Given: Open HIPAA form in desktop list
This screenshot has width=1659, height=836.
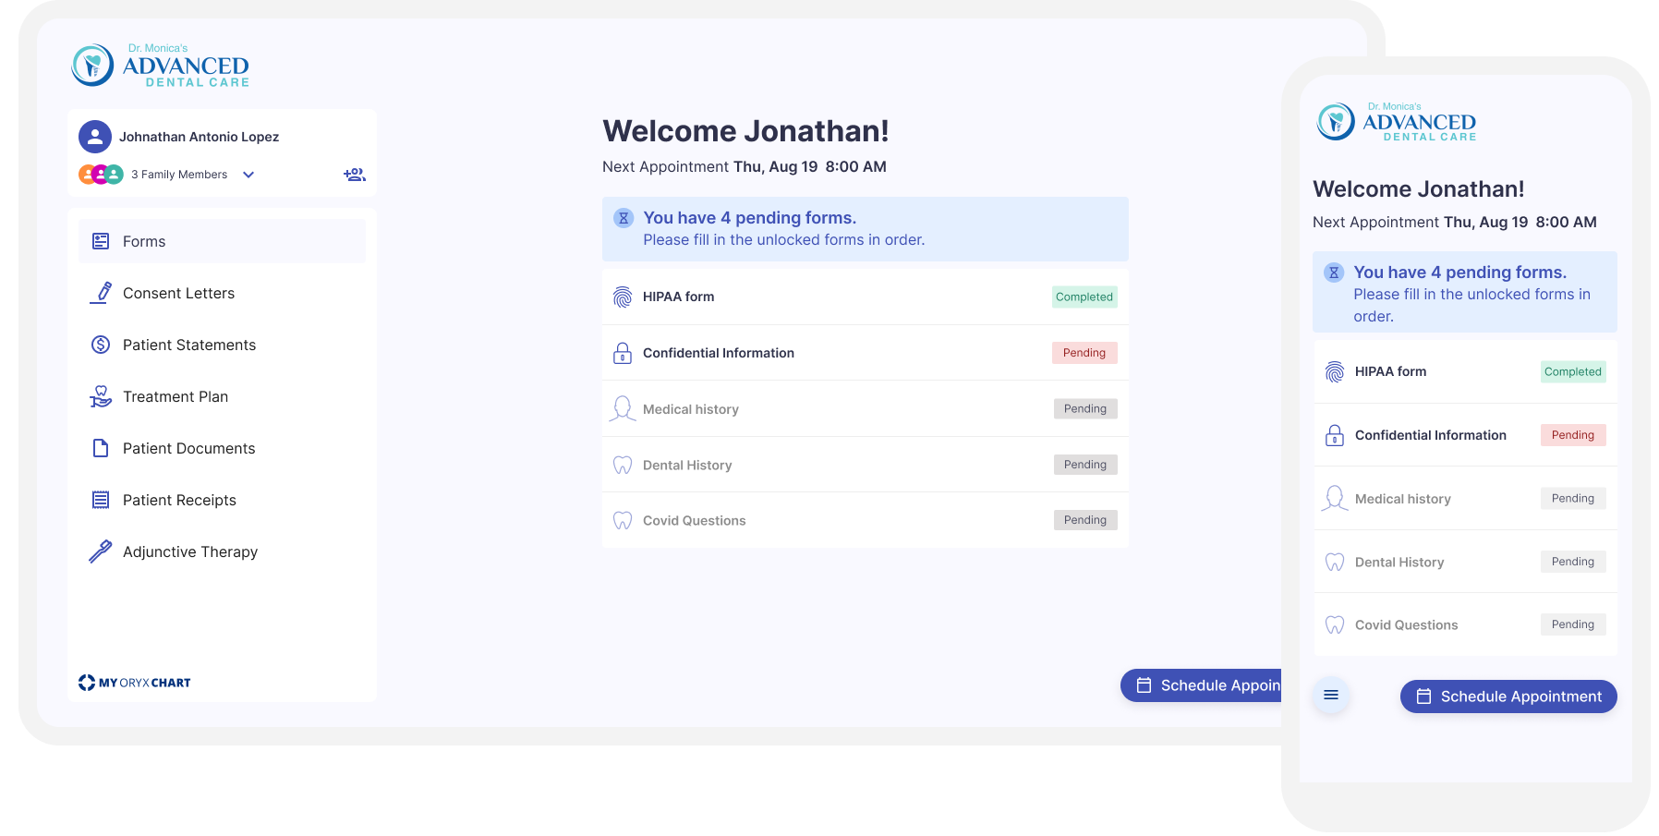Looking at the screenshot, I should pos(865,297).
